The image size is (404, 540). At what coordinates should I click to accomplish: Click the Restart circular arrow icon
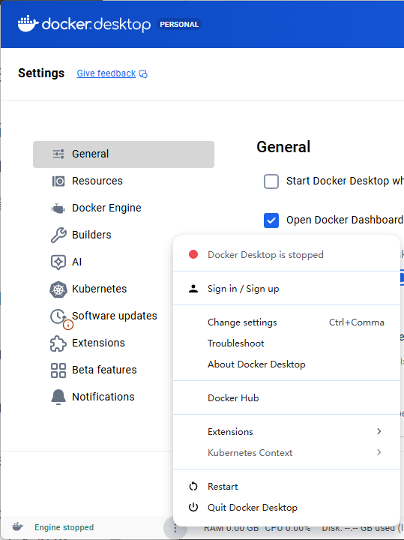pyautogui.click(x=193, y=486)
